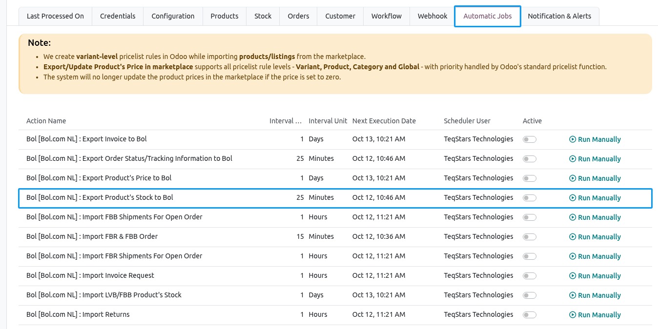The image size is (658, 329).
Task: Run Import LVB/FBB Product's Stock manually
Action: [595, 295]
